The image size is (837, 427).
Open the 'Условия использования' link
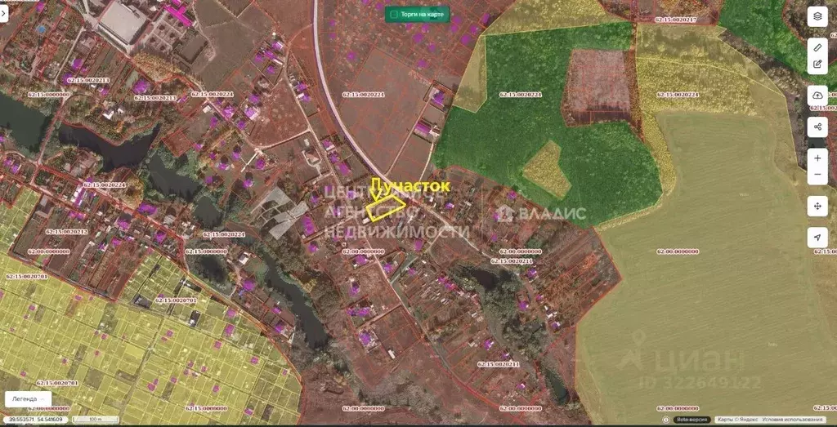click(790, 420)
